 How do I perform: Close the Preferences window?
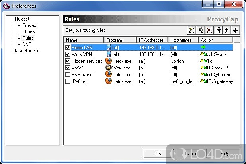(x=234, y=4)
